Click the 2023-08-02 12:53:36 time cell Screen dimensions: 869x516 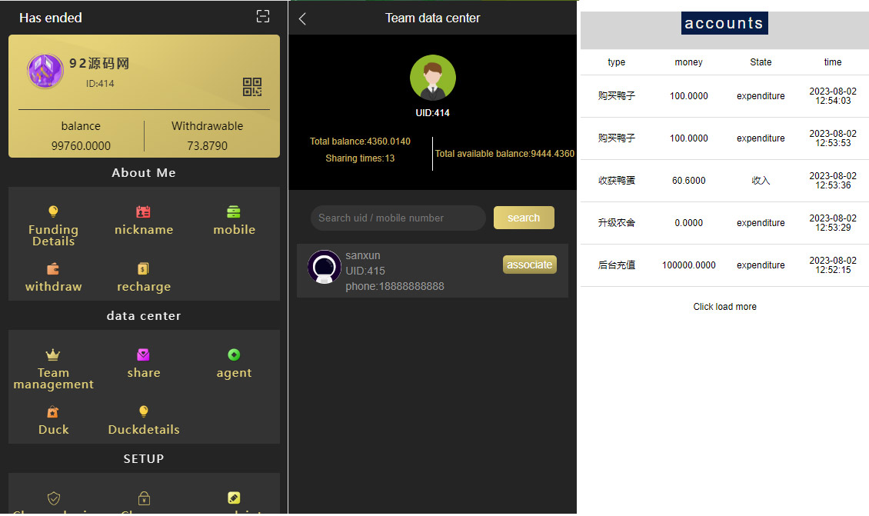[x=832, y=181]
